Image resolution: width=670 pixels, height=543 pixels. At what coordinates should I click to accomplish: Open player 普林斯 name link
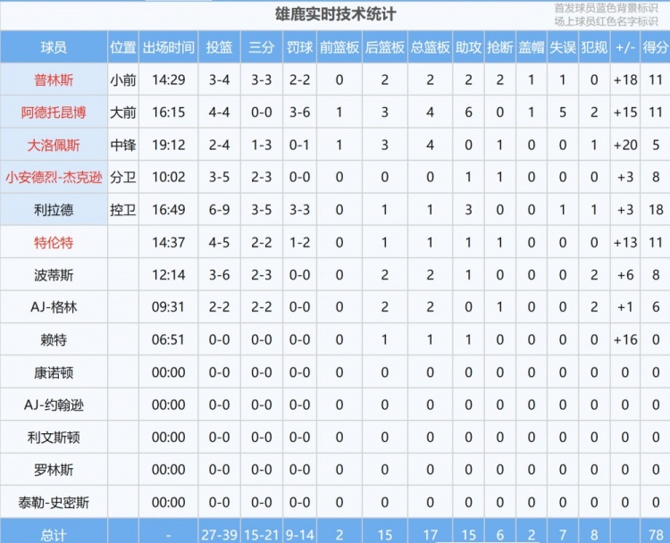click(54, 79)
